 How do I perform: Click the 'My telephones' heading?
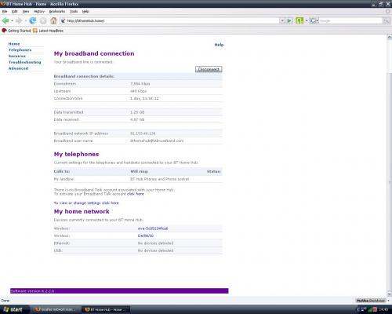(x=76, y=155)
